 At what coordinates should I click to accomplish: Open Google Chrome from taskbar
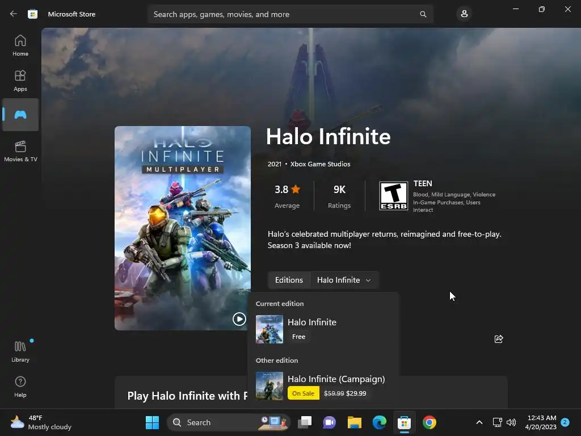pos(429,422)
